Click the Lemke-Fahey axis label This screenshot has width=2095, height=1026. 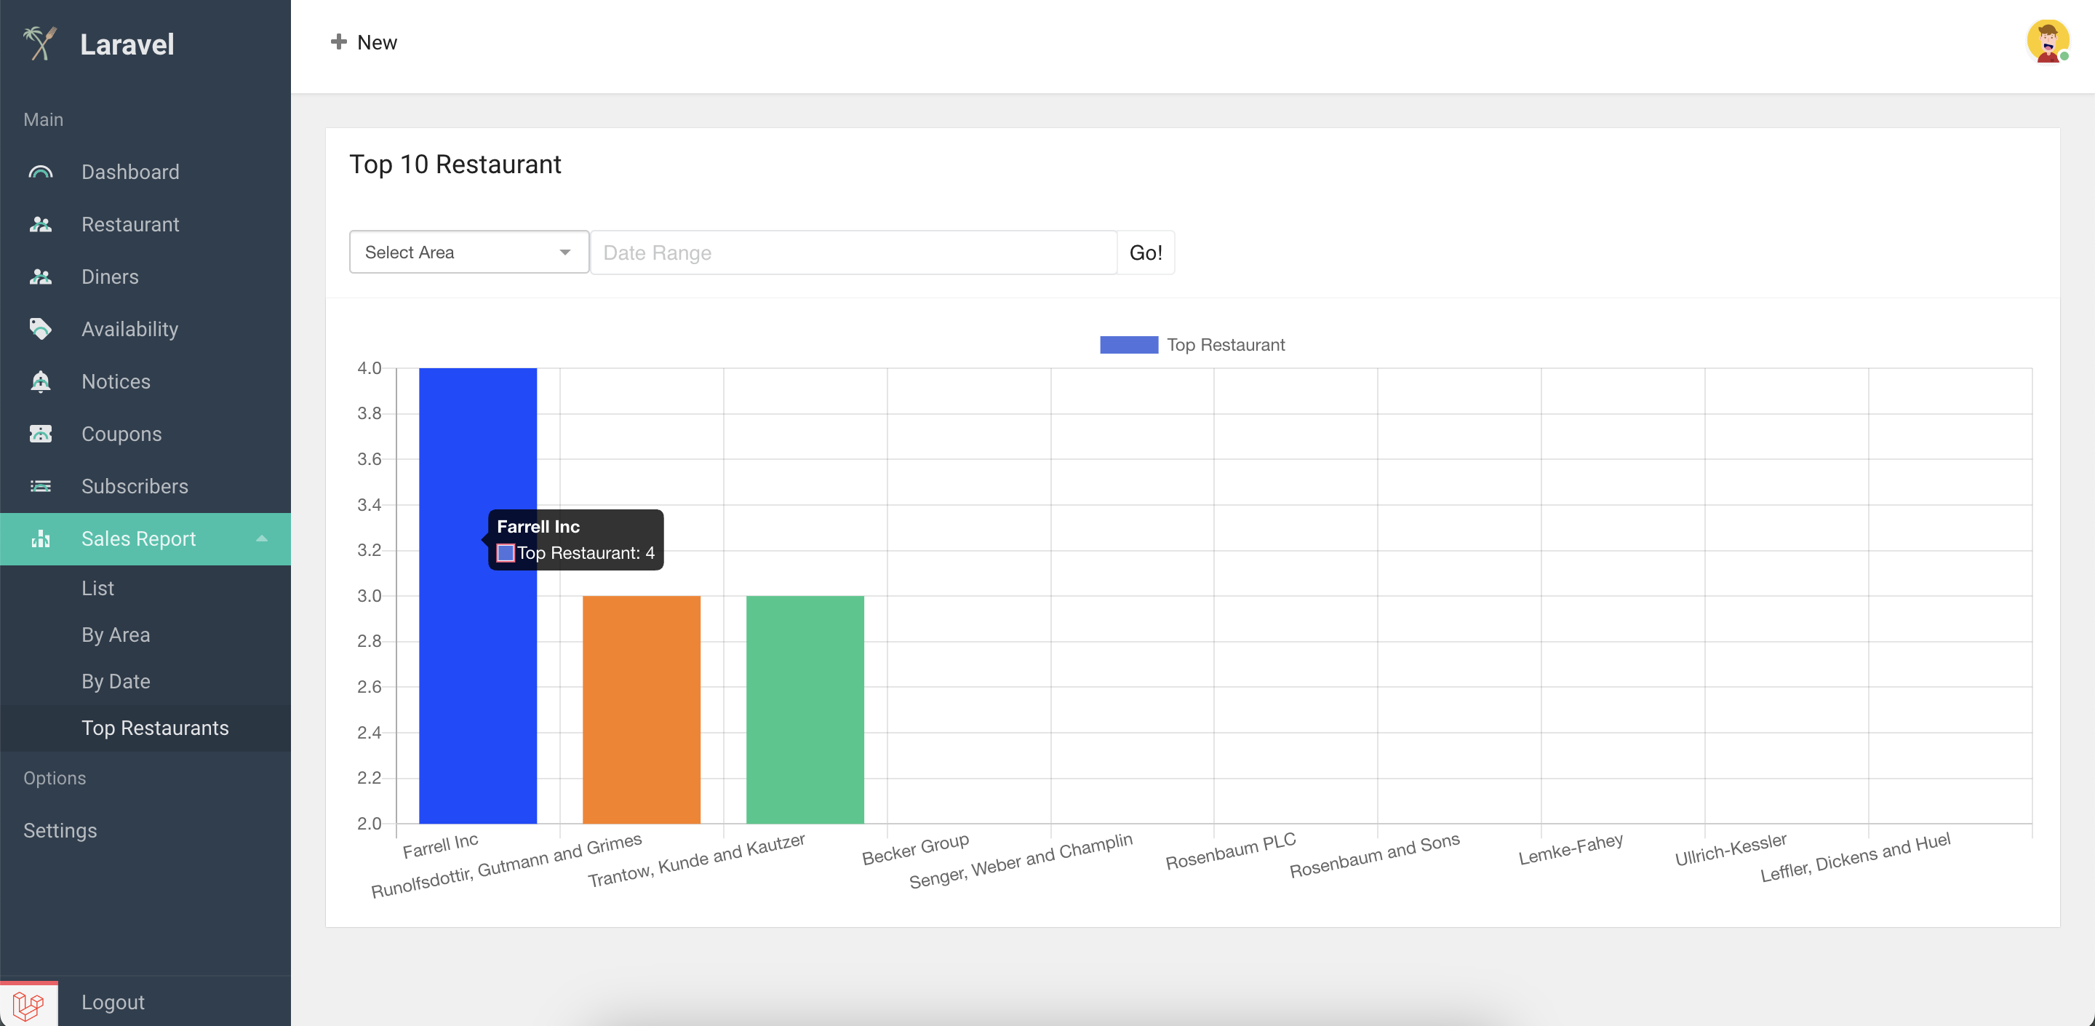point(1571,848)
